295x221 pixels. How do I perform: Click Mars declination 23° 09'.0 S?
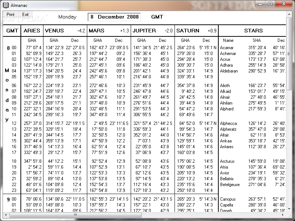(x=119, y=48)
